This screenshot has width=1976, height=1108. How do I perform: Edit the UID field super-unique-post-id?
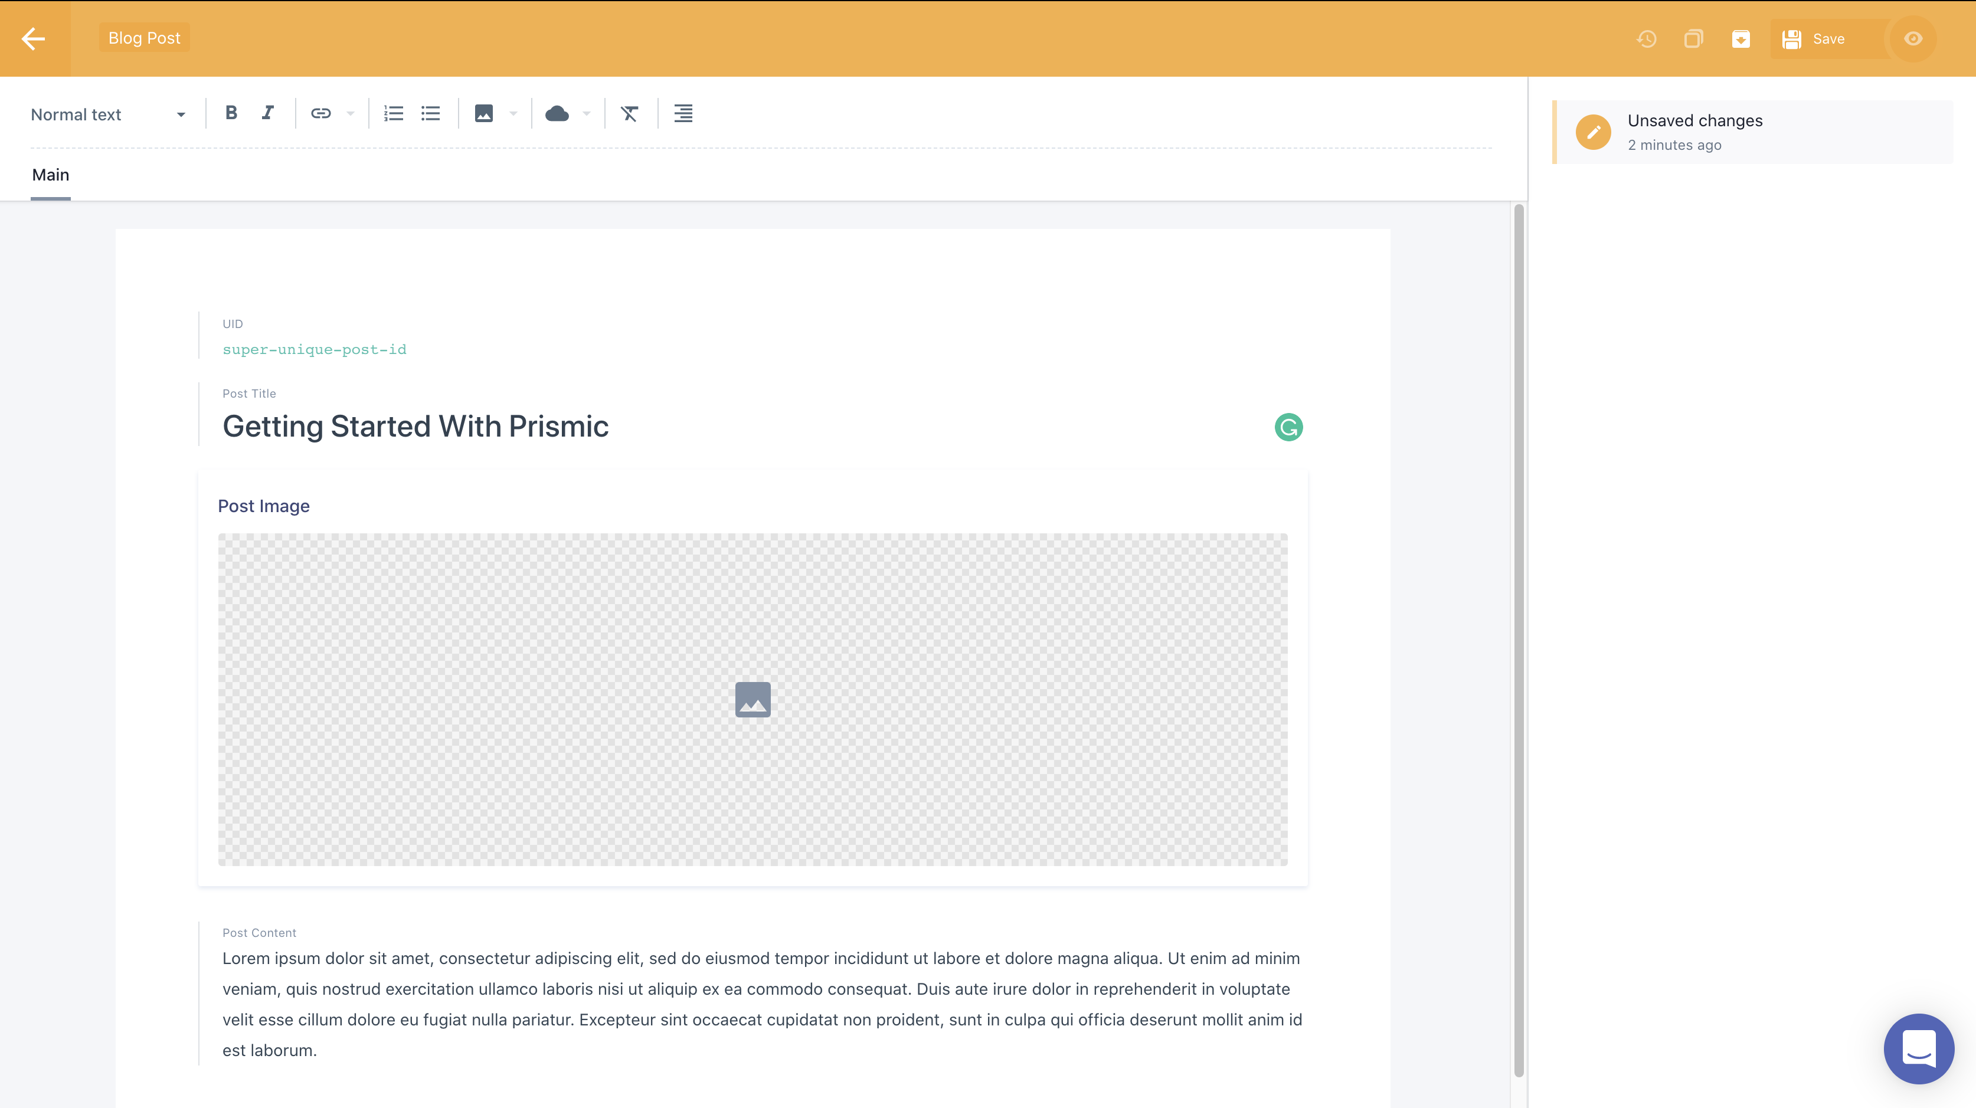click(315, 350)
